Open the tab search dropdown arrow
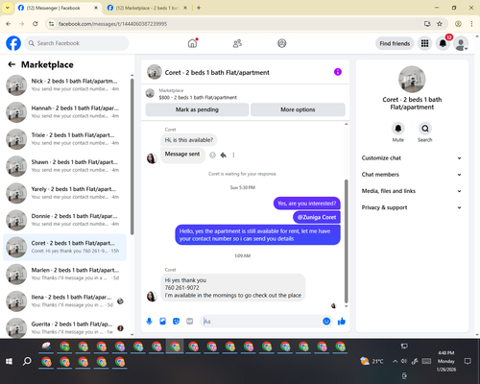The height and width of the screenshot is (384, 480). point(8,8)
